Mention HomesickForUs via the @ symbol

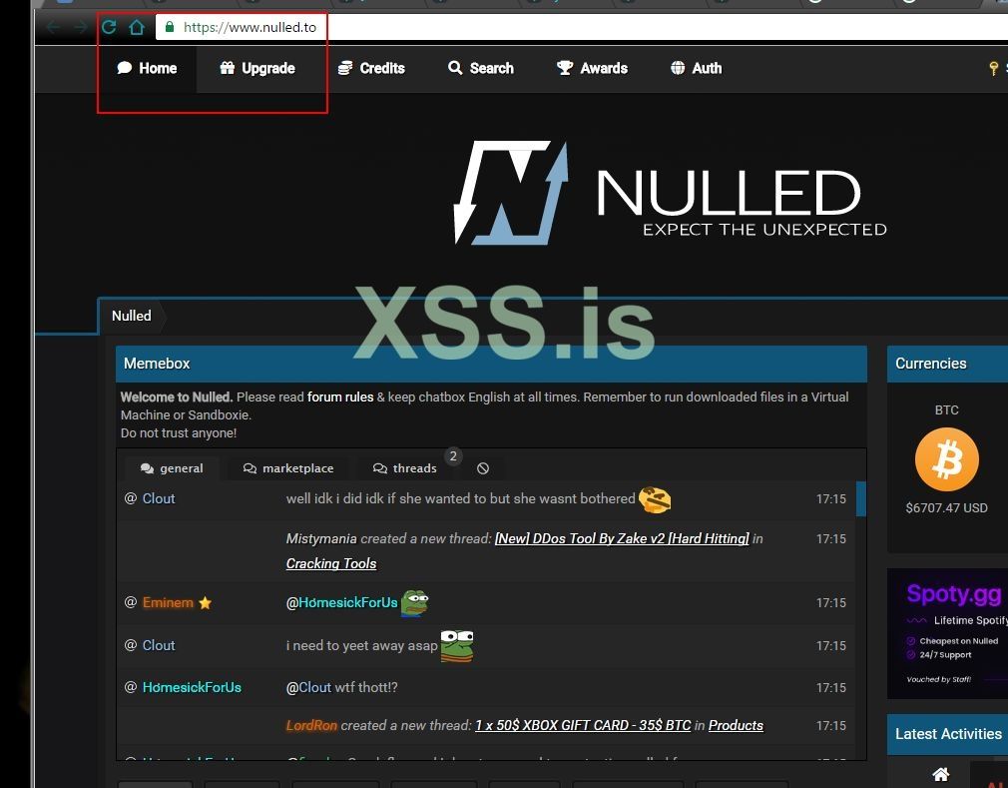(131, 687)
